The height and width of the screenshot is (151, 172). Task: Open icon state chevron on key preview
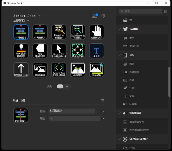[25, 111]
